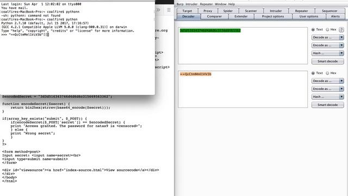Click the 'pythonn: command not found' line
Image resolution: width=348 pixels, height=196 pixels.
point(31,16)
